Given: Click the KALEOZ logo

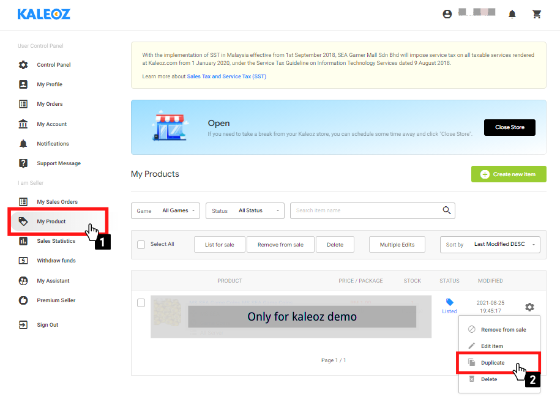Looking at the screenshot, I should tap(43, 14).
